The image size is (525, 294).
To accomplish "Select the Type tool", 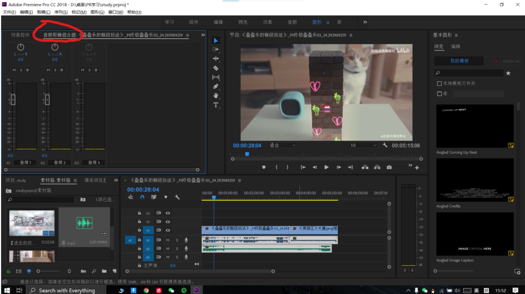I will 216,105.
